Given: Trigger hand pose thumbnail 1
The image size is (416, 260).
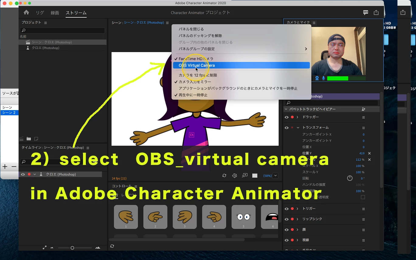Looking at the screenshot, I should (126, 217).
